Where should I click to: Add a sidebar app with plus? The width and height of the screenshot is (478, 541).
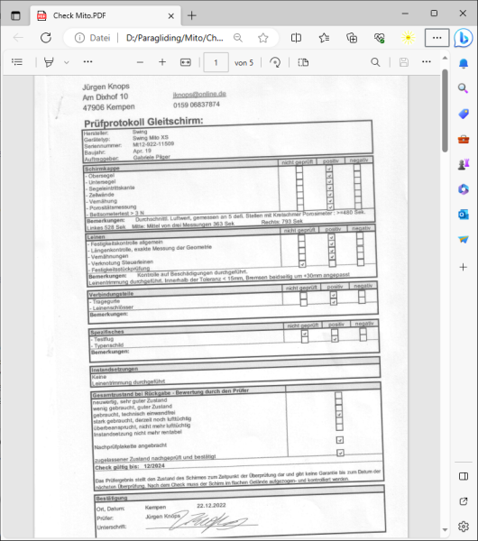(464, 267)
